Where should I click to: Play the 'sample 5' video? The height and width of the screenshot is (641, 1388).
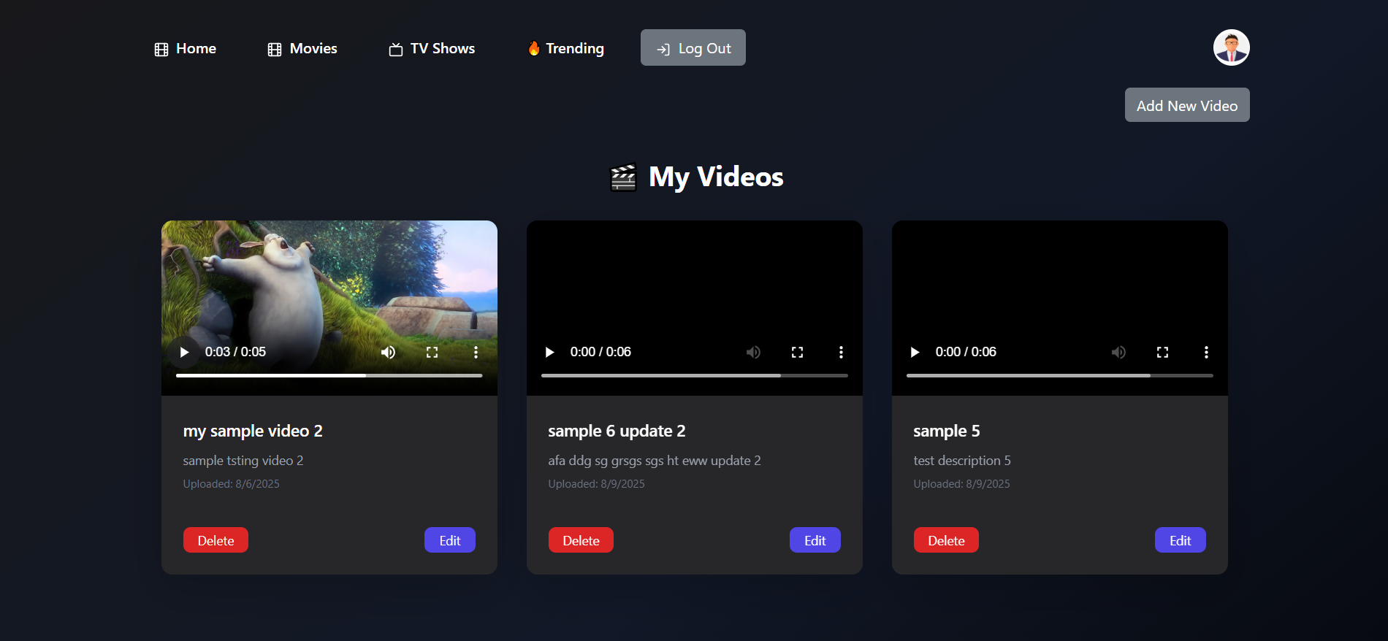(x=915, y=352)
